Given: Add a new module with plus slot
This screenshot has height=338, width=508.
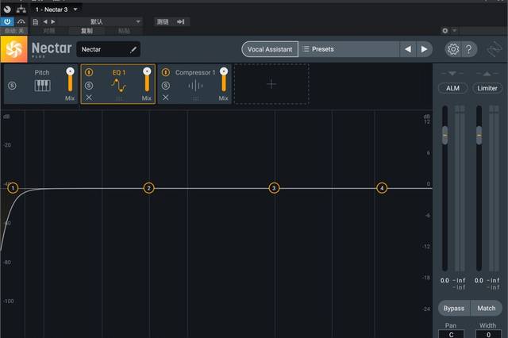Looking at the screenshot, I should 271,84.
